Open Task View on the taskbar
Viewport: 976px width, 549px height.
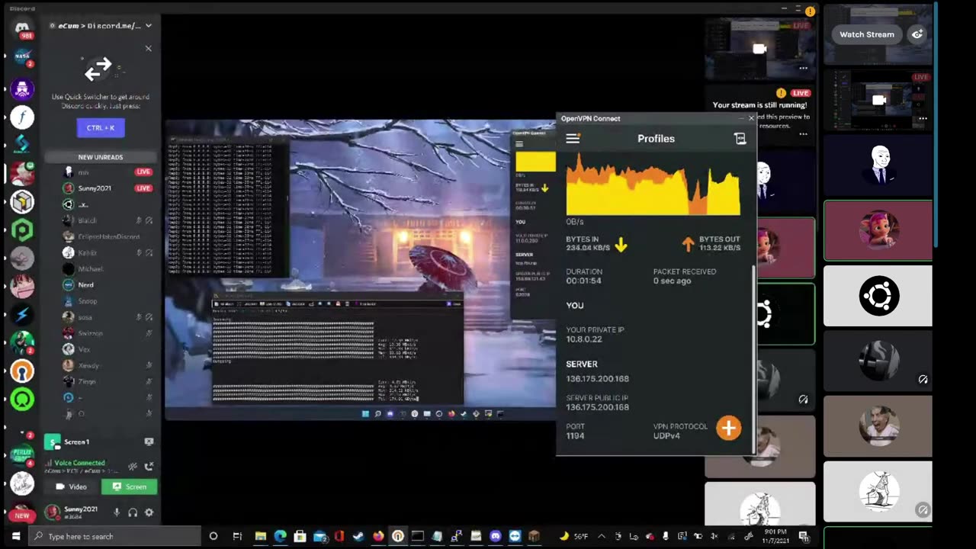point(237,536)
